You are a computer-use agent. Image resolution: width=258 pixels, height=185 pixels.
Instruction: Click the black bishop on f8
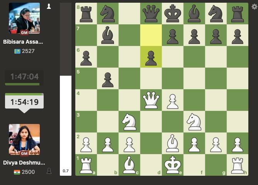coord(194,14)
